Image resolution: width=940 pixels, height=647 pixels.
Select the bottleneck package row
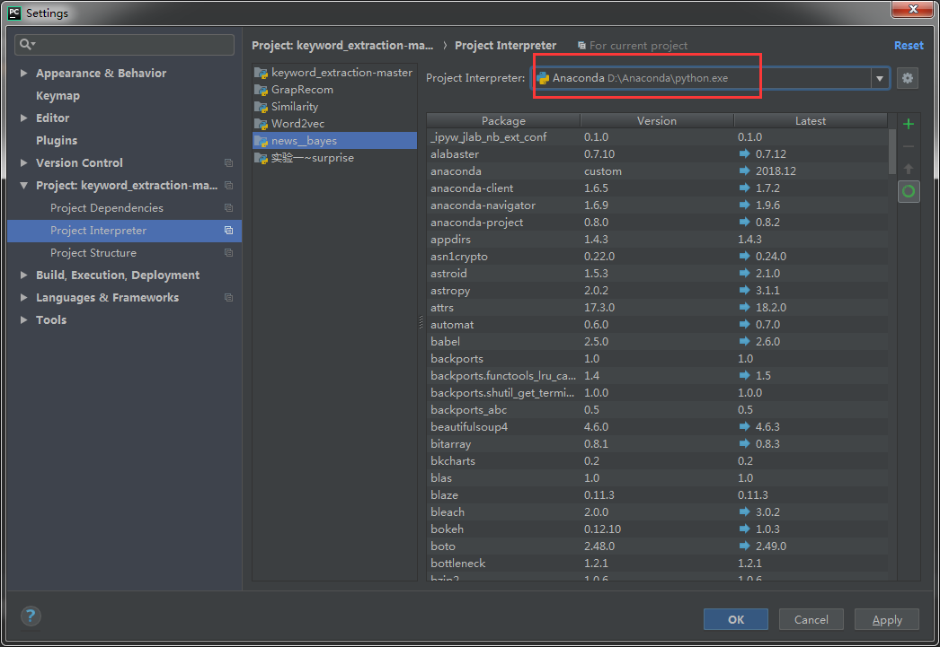(658, 564)
